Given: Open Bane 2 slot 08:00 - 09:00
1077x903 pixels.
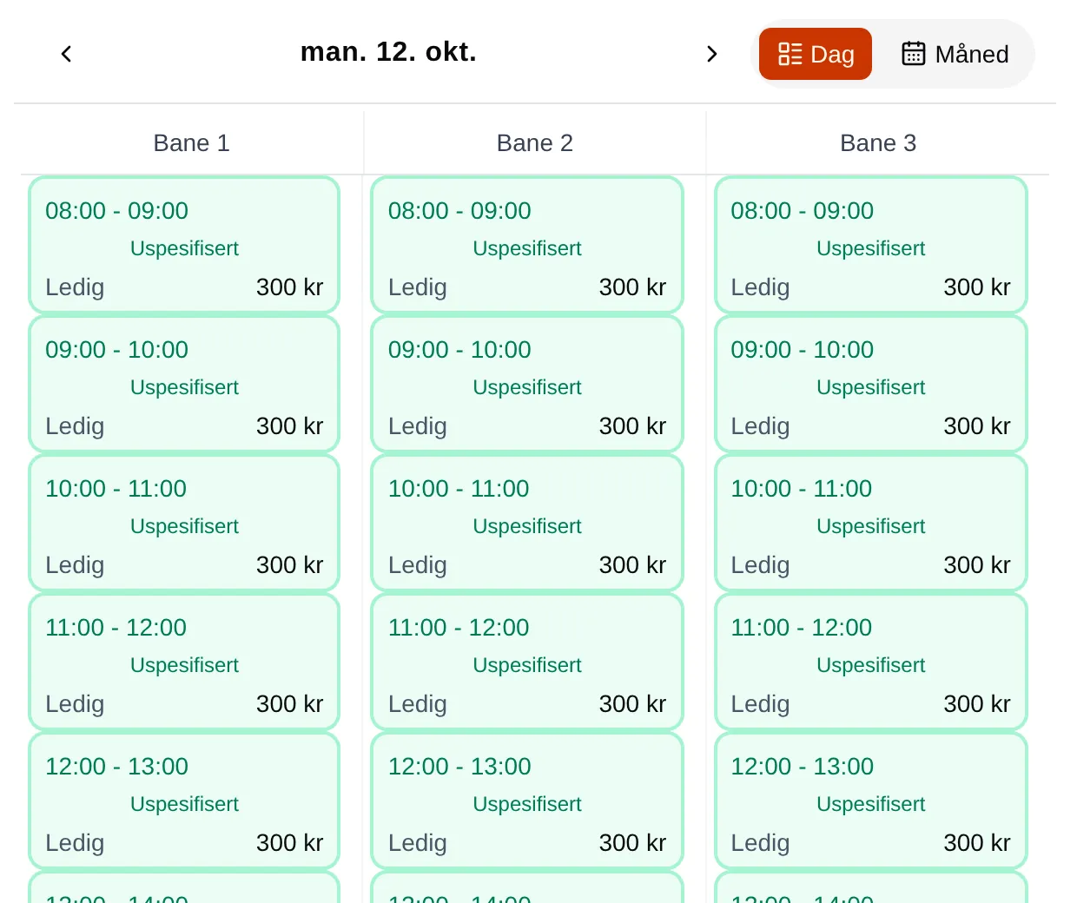Looking at the screenshot, I should [527, 245].
